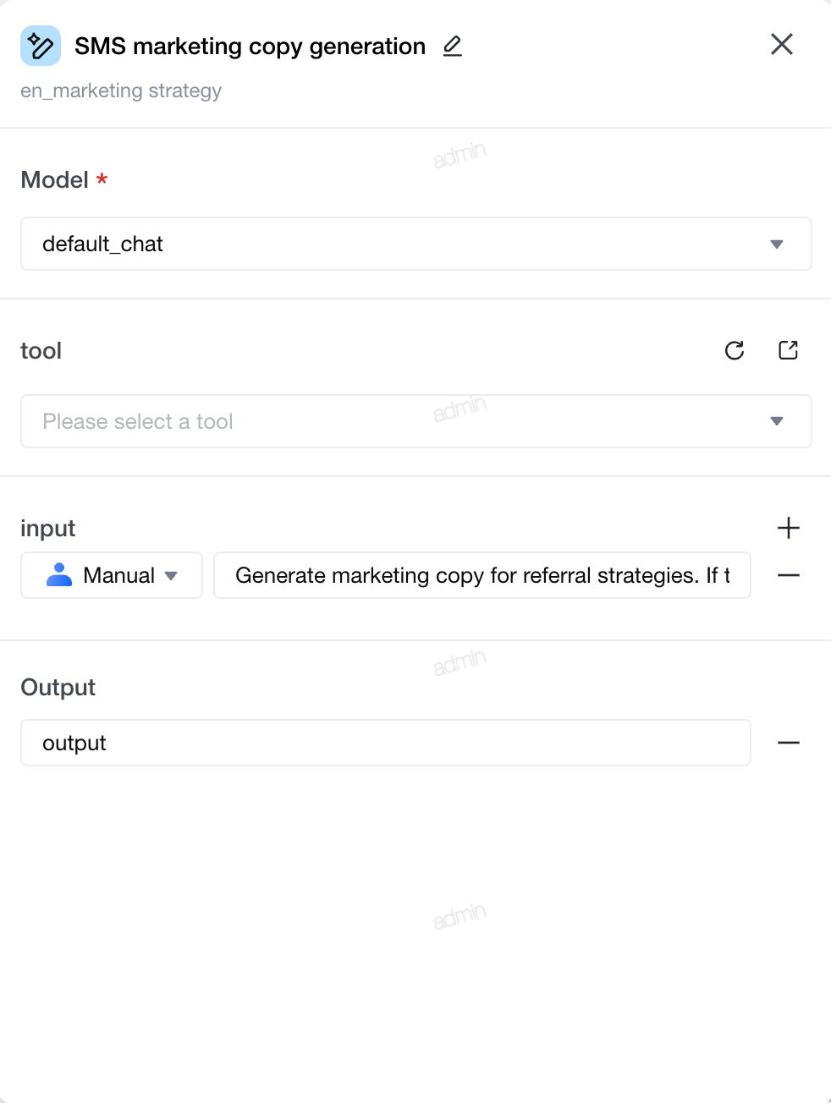Refresh the tool list
This screenshot has width=831, height=1103.
pyautogui.click(x=735, y=350)
